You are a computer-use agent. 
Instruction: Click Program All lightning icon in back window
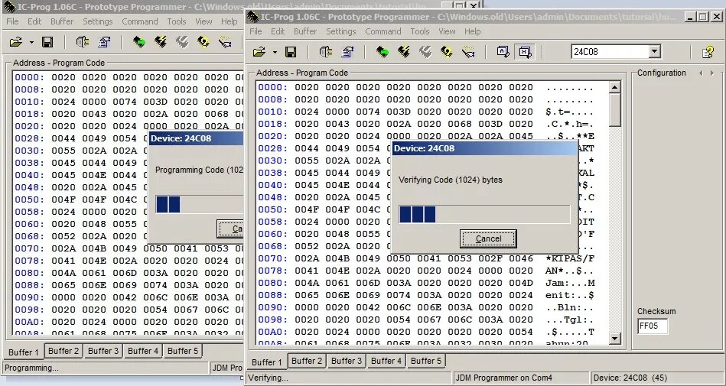(160, 43)
